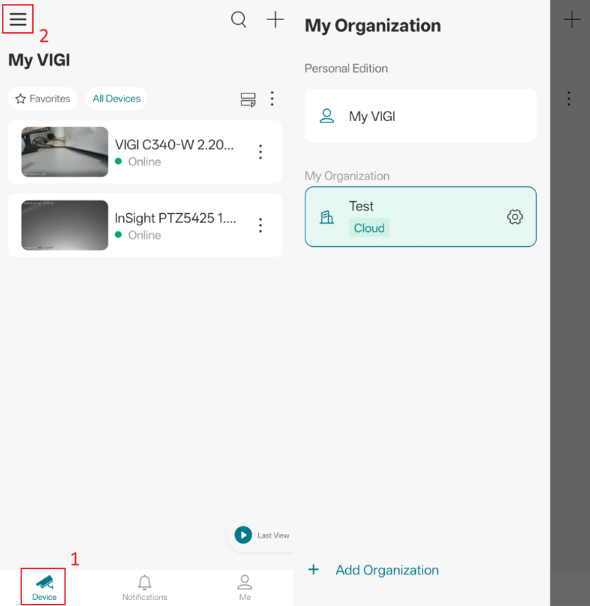This screenshot has width=590, height=606.
Task: Open settings gear for Test organization
Action: pos(515,217)
